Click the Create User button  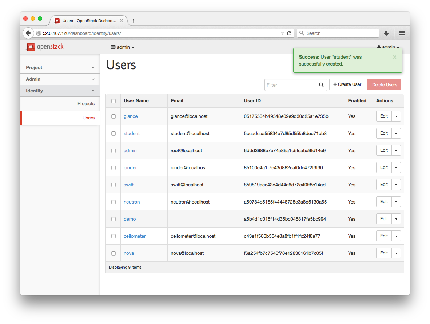[347, 84]
